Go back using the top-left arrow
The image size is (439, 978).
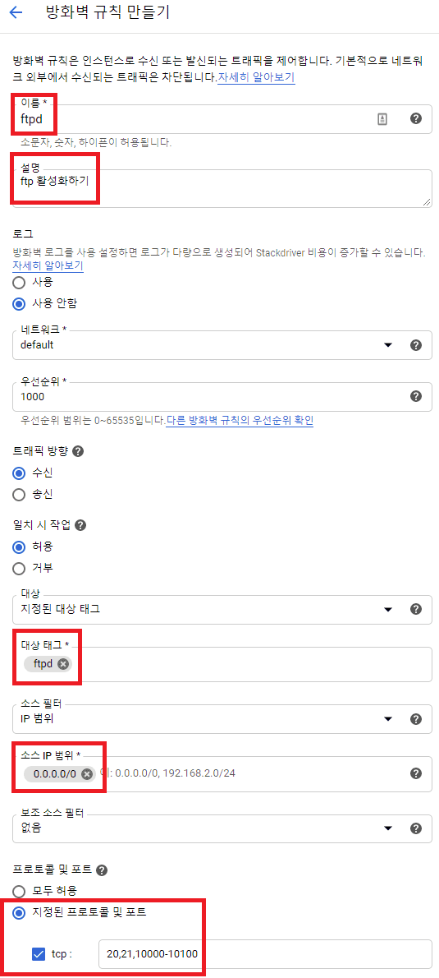coord(16,12)
